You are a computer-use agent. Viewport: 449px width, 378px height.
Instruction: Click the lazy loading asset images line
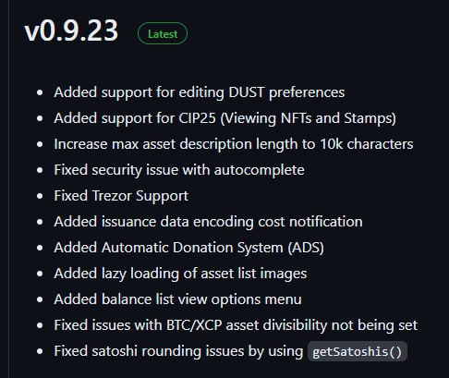click(x=180, y=274)
